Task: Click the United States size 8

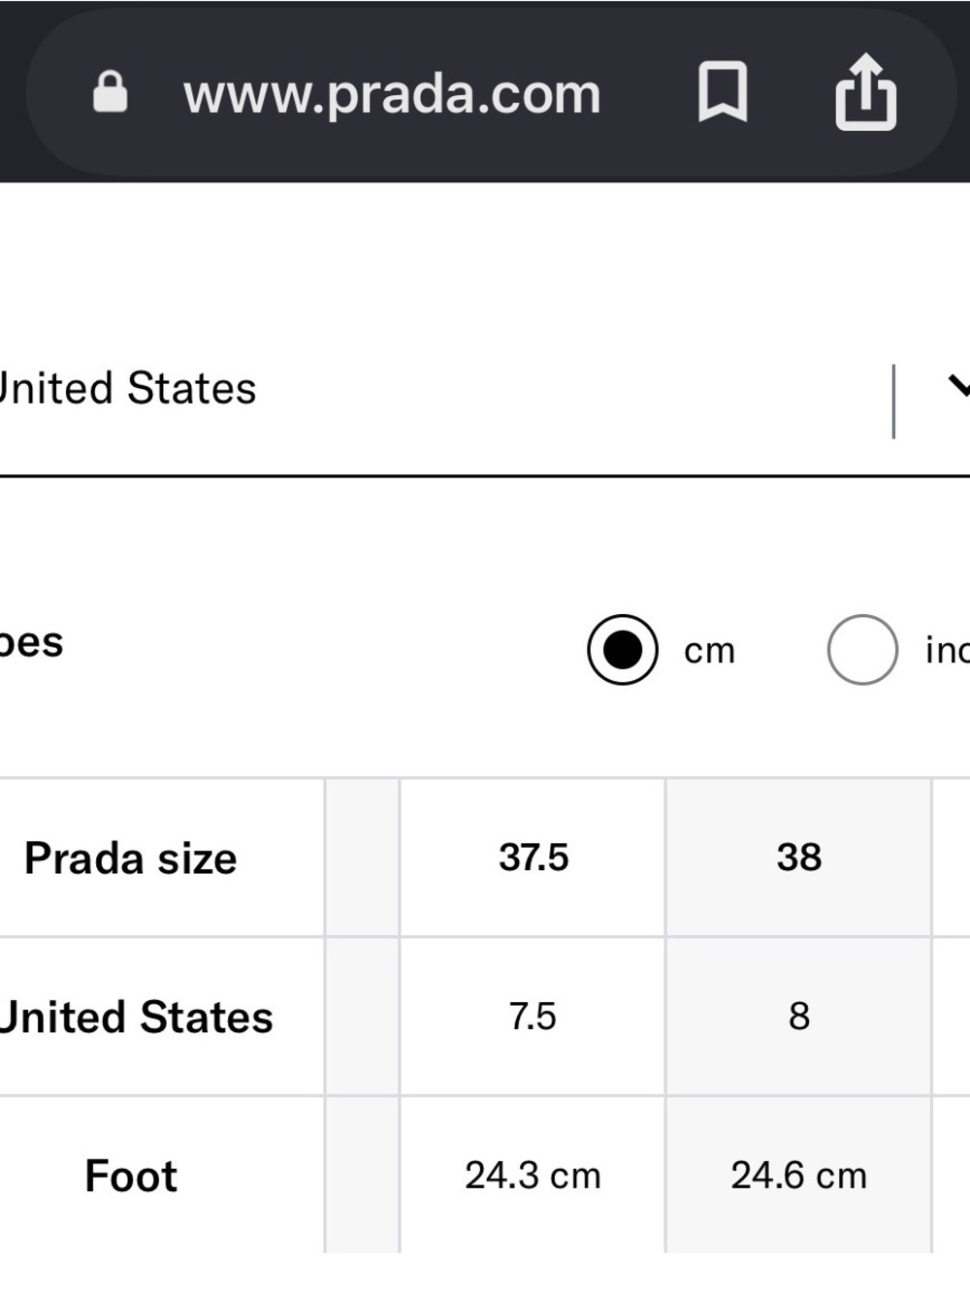Action: click(798, 1017)
